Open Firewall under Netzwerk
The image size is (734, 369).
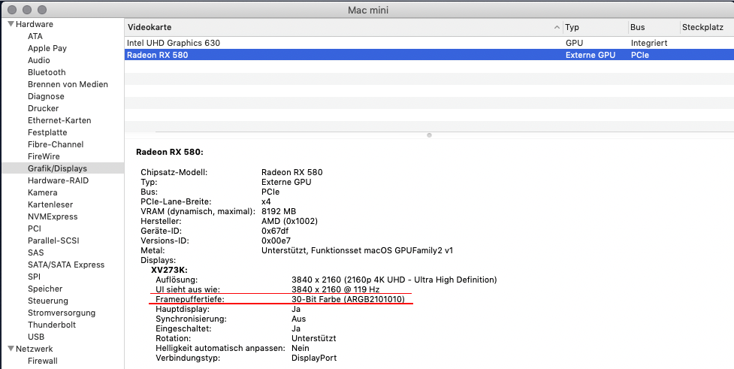pos(43,361)
